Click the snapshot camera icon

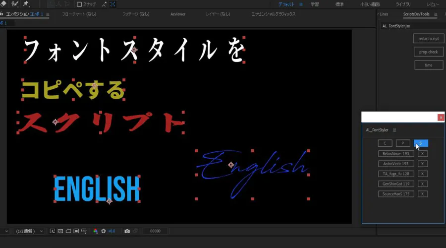[127, 231]
